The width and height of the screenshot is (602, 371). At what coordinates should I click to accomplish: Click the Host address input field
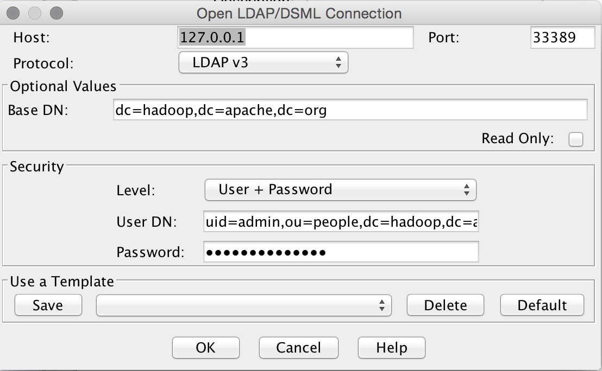coord(296,38)
